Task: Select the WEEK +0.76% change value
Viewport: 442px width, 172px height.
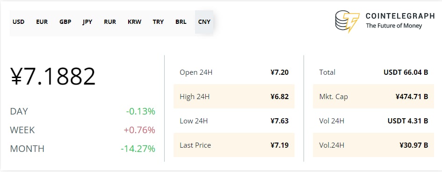Action: (139, 130)
